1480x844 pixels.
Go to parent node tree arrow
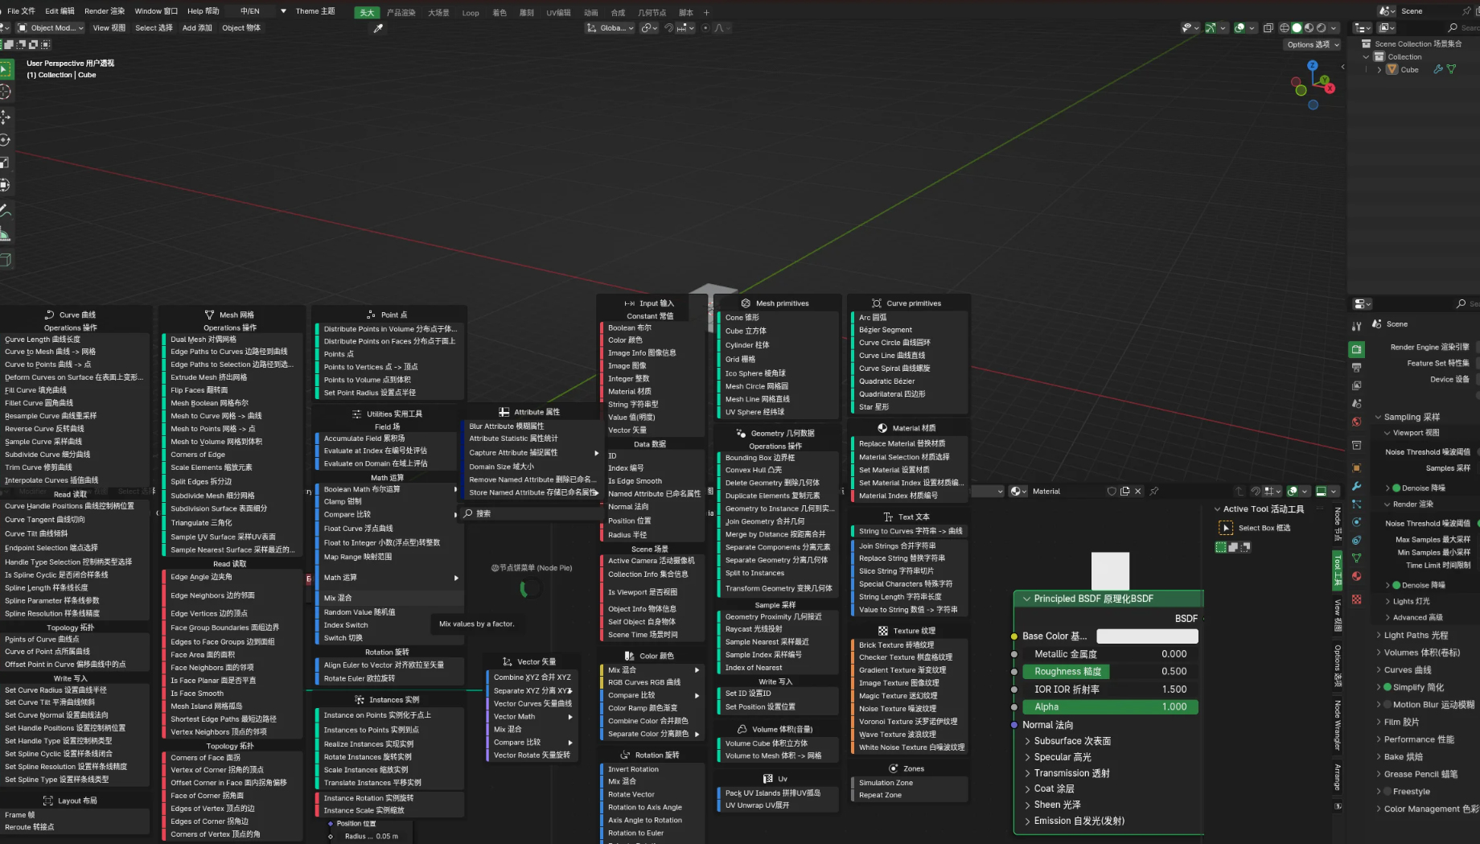click(1239, 491)
